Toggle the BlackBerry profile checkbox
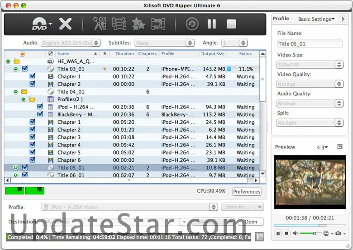Screen dimensions: 353x250 click(40, 114)
